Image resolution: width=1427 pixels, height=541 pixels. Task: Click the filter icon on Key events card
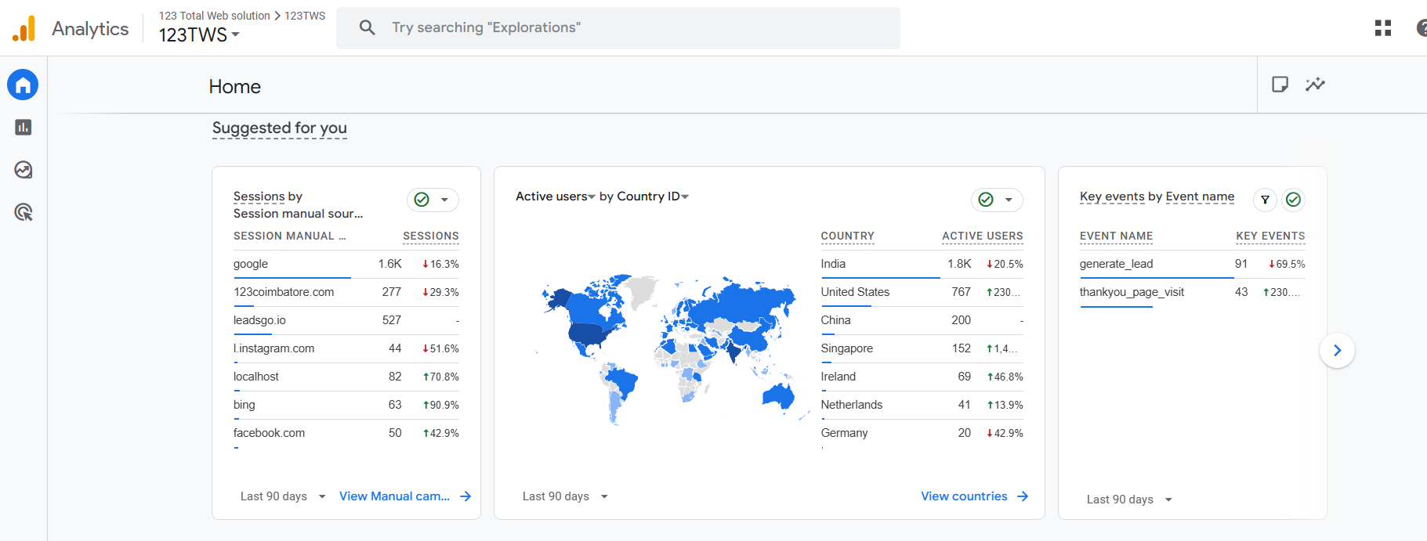pos(1265,200)
